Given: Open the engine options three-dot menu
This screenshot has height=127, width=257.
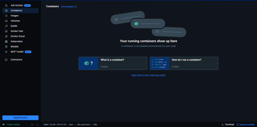Looking at the screenshot, I should point(37,124).
